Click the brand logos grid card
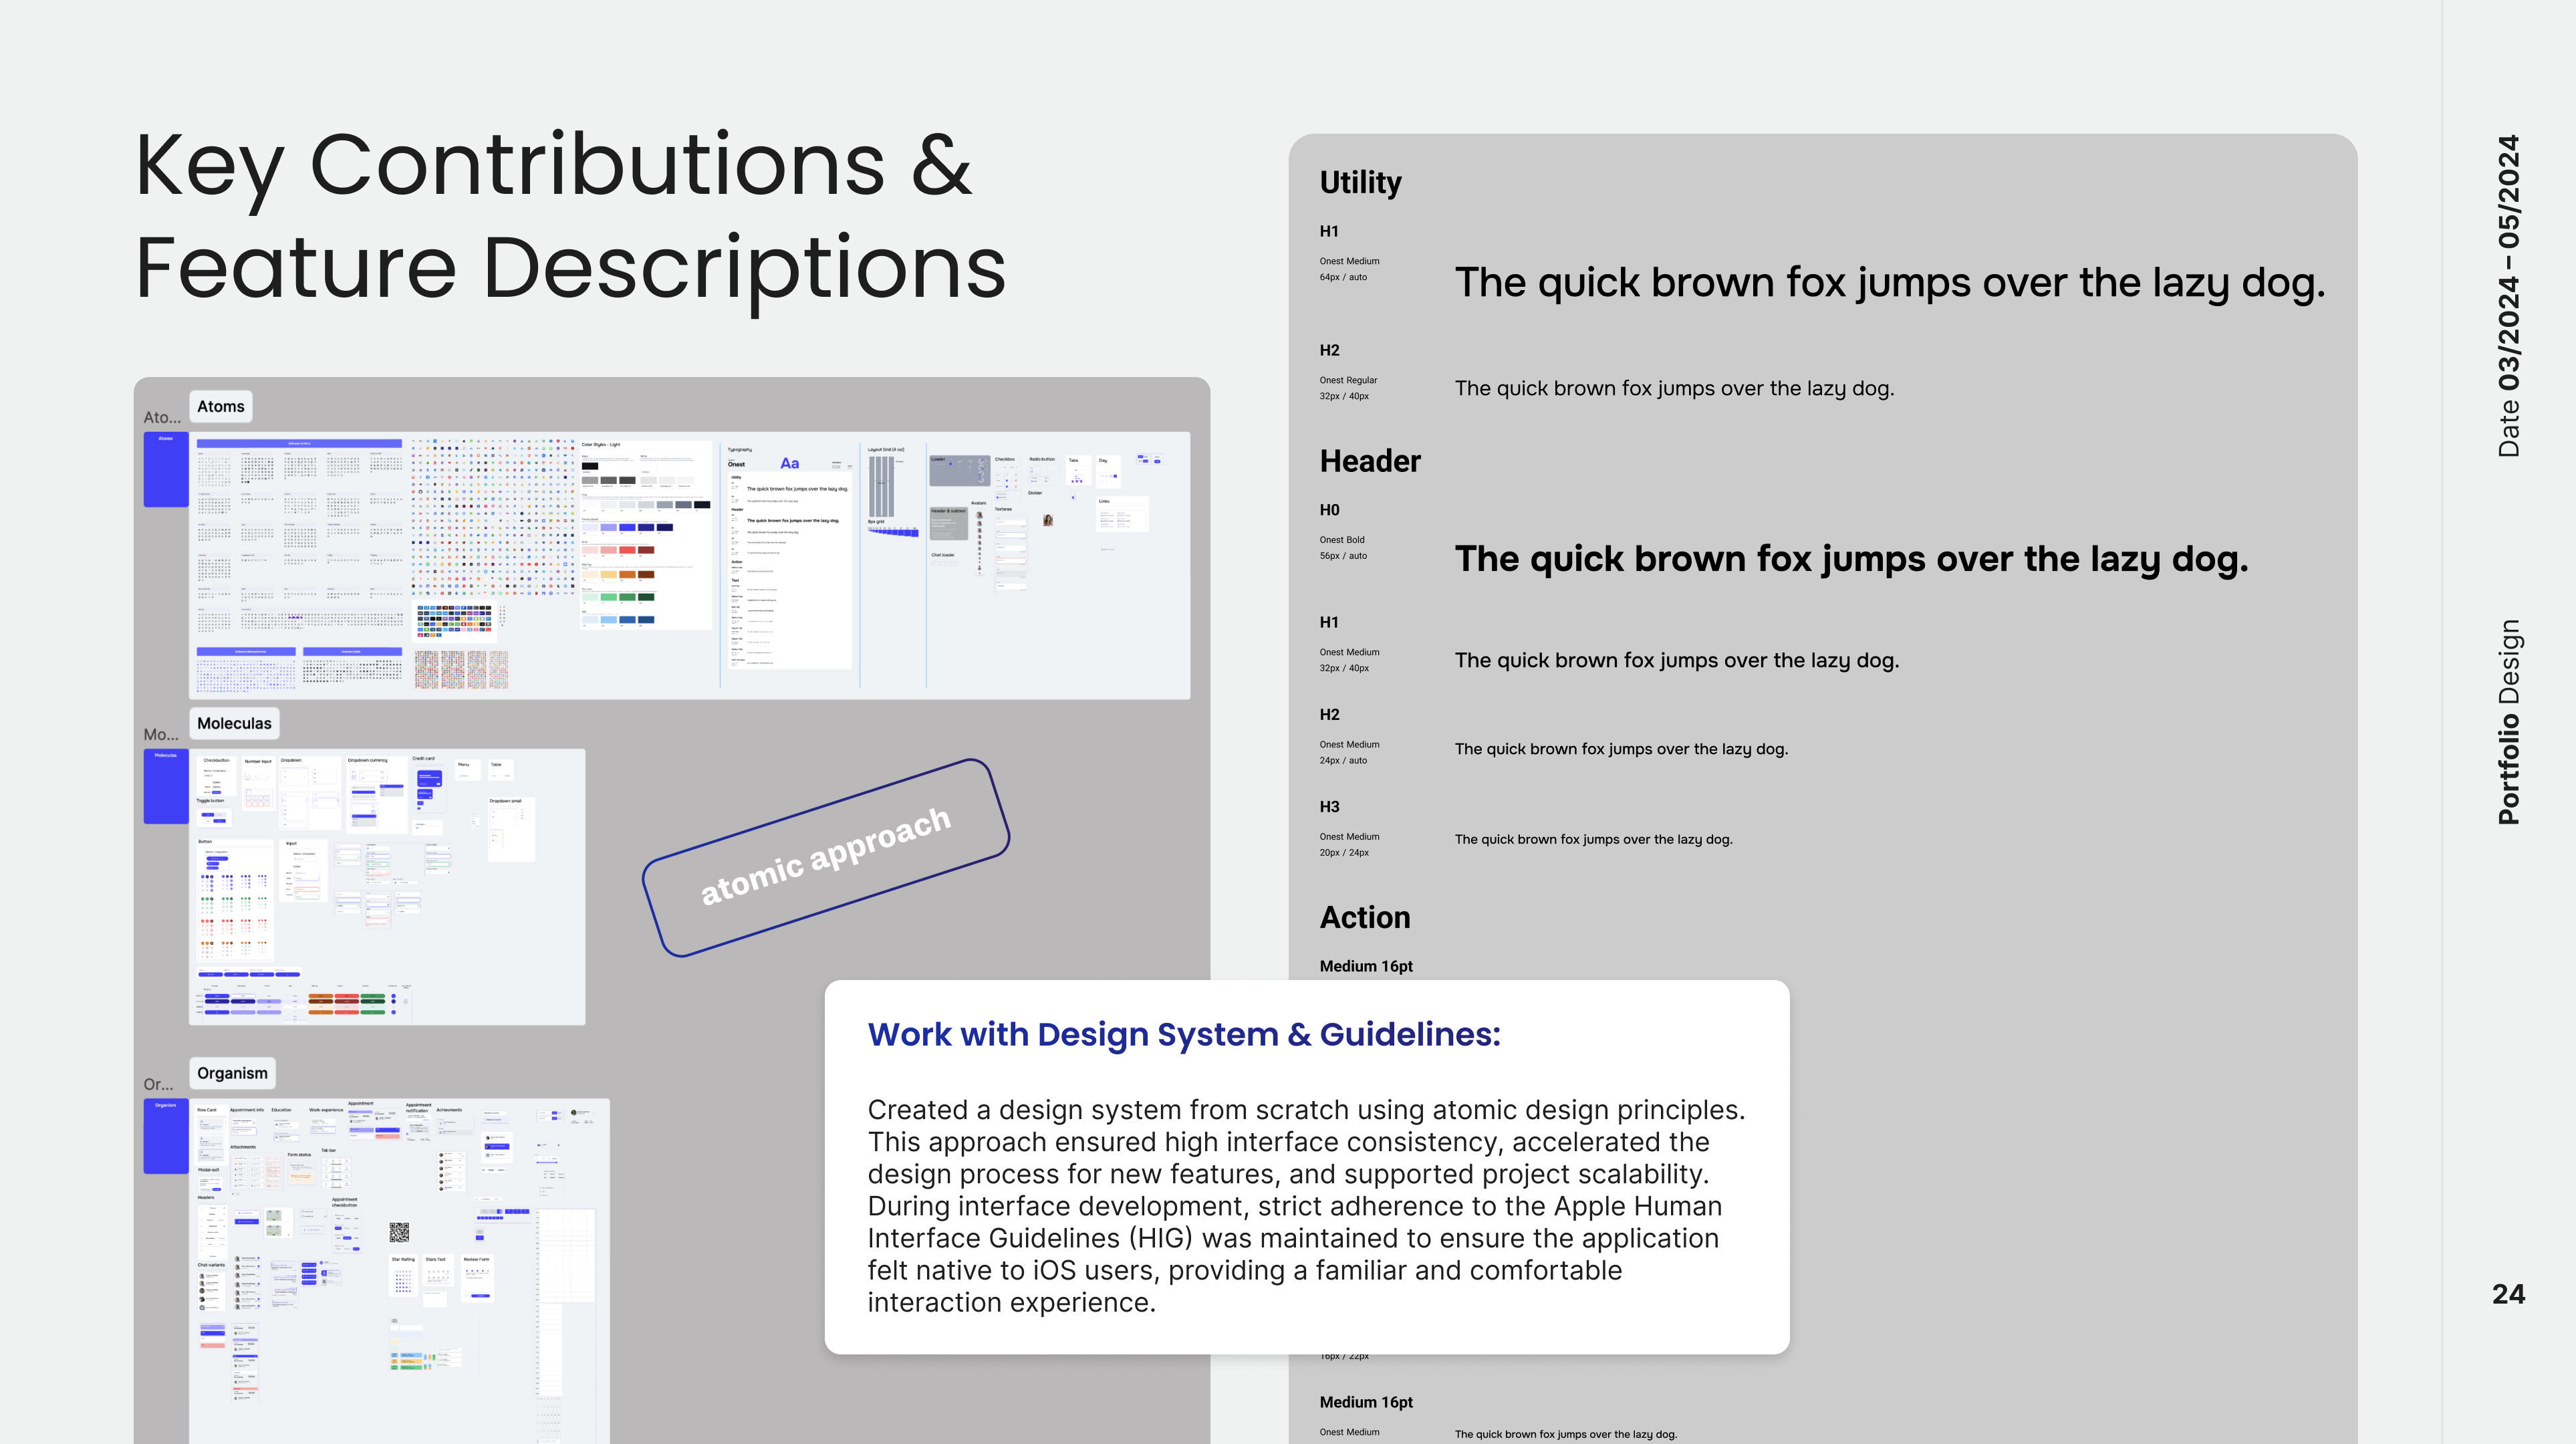 coord(455,621)
